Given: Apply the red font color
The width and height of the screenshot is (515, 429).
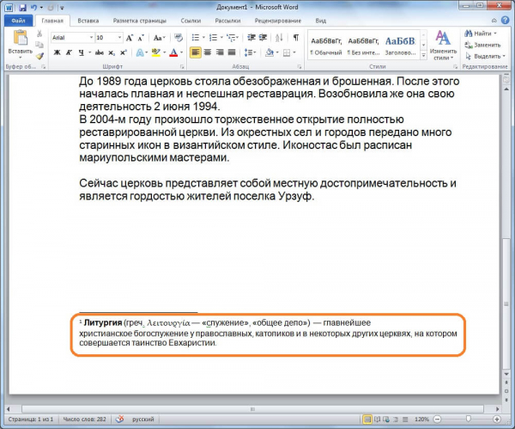Looking at the screenshot, I should tap(173, 52).
